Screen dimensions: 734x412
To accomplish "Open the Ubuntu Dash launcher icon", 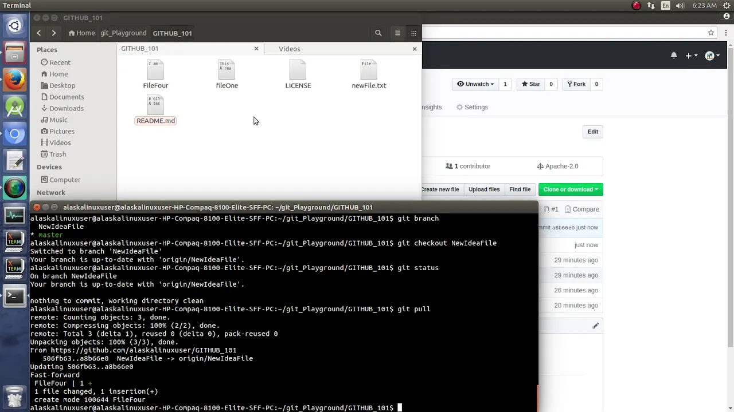I will coord(15,26).
